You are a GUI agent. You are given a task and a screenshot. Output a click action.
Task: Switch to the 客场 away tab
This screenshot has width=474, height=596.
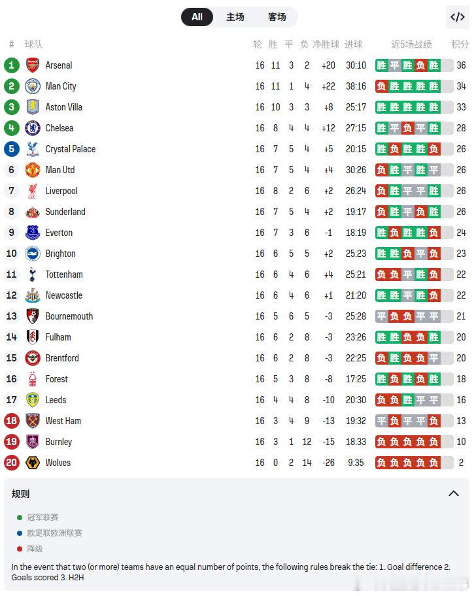point(277,17)
